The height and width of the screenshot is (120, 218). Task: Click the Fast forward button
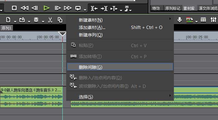68,8
